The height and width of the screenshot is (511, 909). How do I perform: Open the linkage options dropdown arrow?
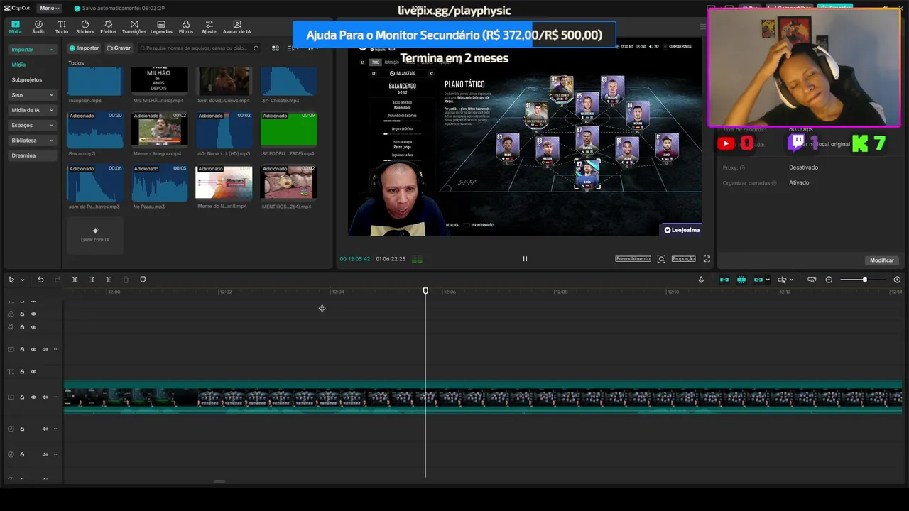click(768, 280)
